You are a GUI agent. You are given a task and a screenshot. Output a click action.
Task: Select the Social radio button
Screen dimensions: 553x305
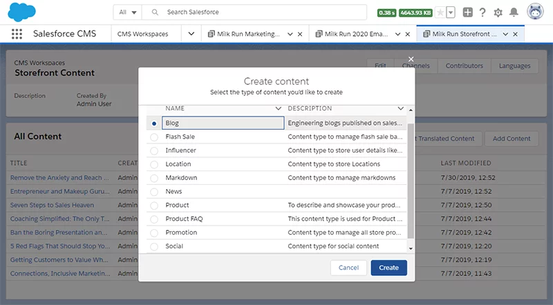click(154, 246)
